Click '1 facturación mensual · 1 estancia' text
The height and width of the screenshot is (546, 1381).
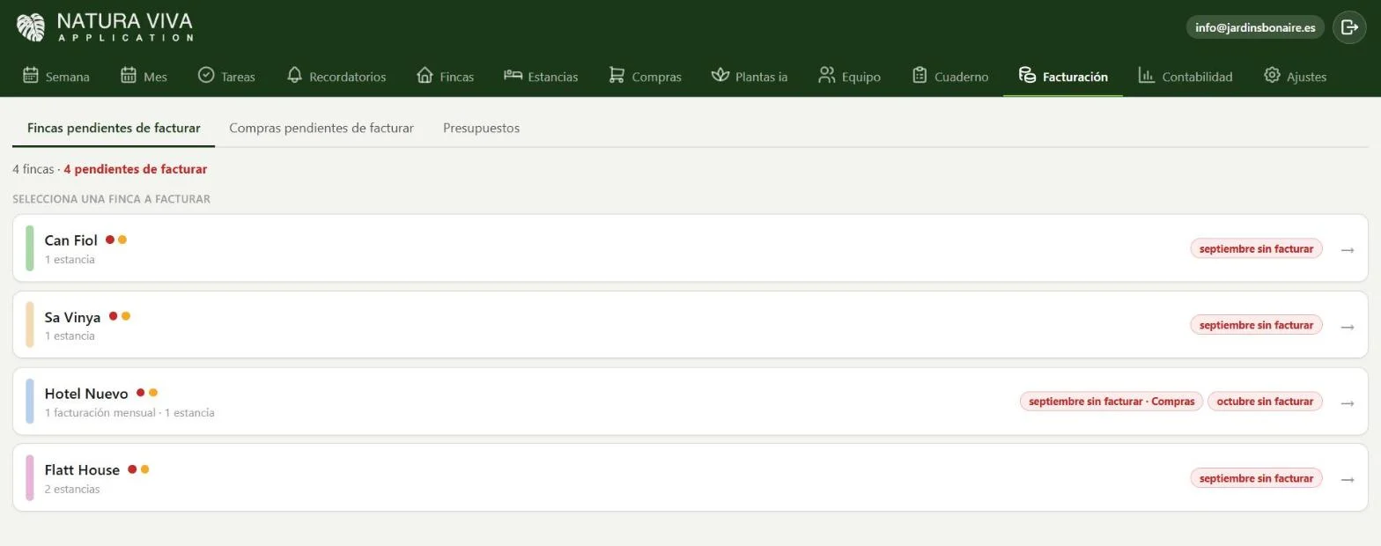point(129,413)
